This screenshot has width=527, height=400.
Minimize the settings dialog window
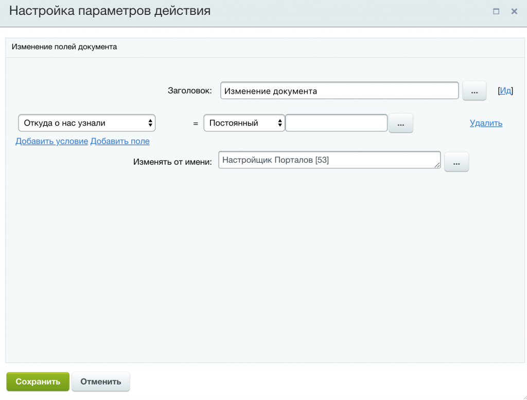pyautogui.click(x=496, y=11)
